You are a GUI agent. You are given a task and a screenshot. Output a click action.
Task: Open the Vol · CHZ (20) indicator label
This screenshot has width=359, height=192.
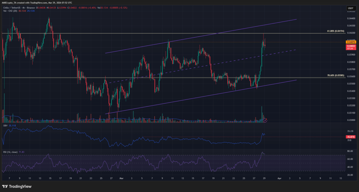pyautogui.click(x=10, y=11)
